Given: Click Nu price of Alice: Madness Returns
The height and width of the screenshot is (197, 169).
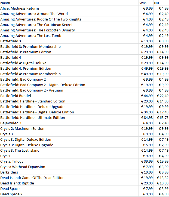Looking at the screenshot, I should pos(161,8).
